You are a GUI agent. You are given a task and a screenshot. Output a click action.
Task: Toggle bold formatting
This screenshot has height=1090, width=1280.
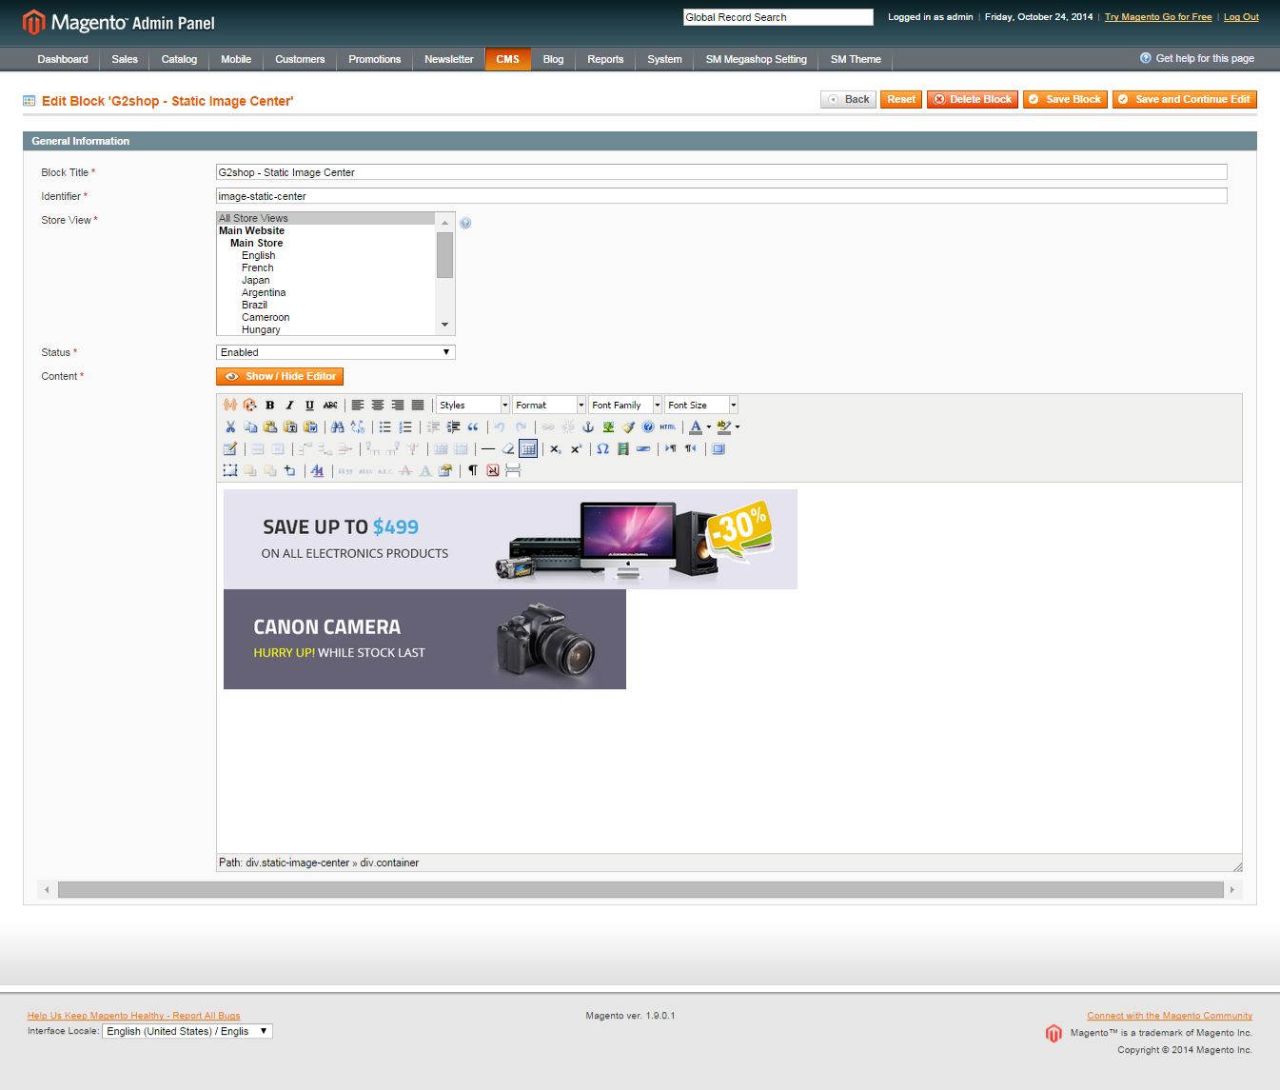[270, 406]
